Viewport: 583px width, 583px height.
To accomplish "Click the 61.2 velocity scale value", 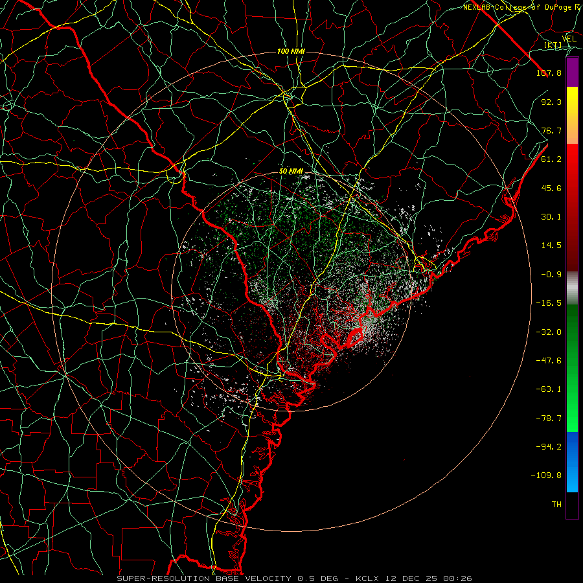I will (x=551, y=159).
